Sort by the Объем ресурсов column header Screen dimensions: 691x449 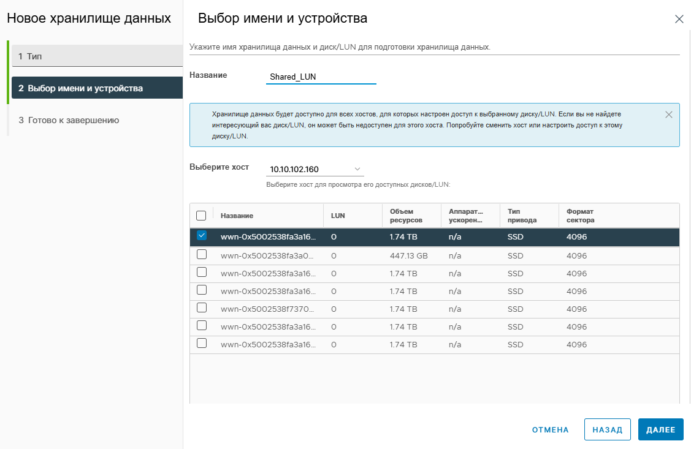pos(406,216)
